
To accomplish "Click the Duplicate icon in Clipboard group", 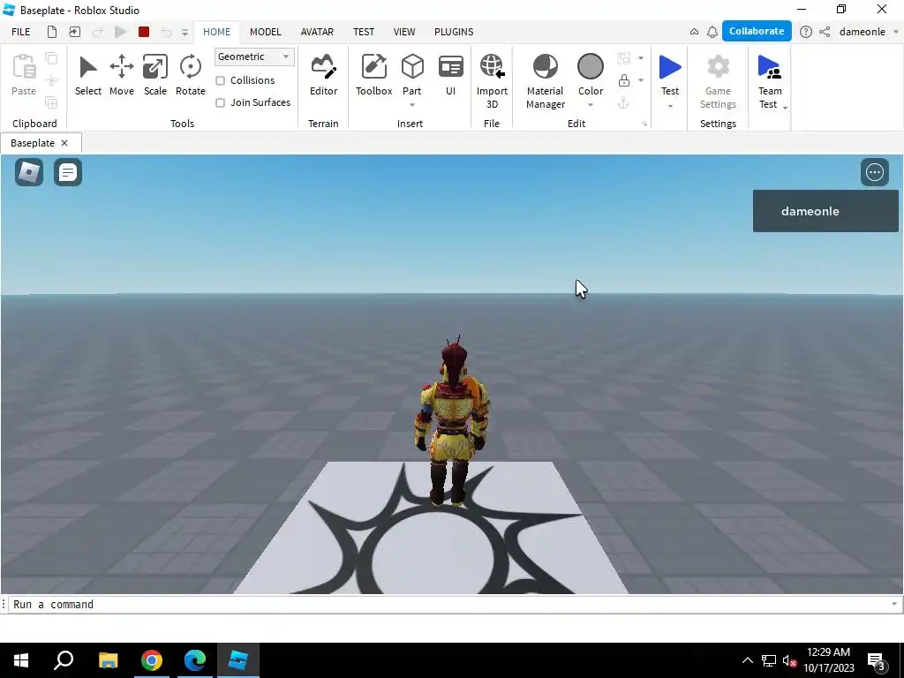I will click(51, 102).
